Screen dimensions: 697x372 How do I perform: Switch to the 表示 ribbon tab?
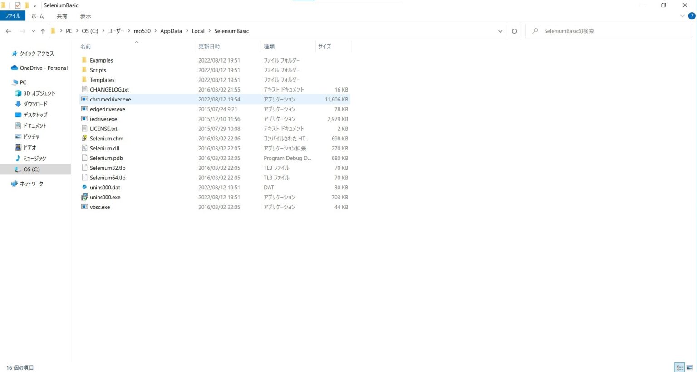85,16
